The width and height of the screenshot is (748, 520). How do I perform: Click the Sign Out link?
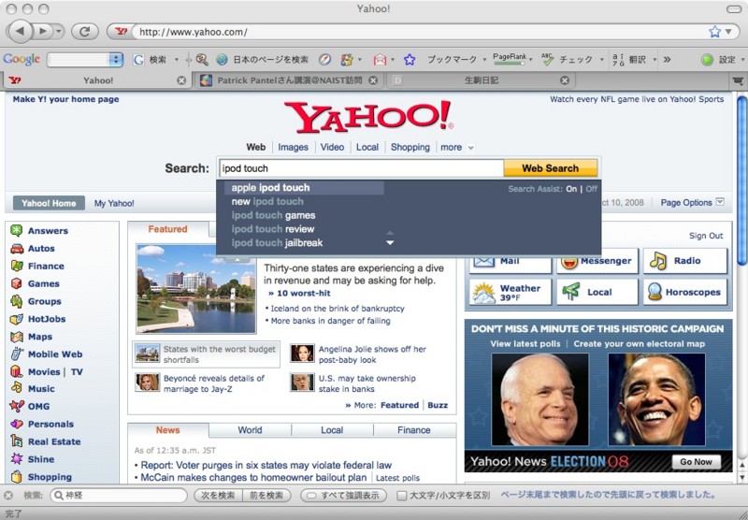(x=706, y=236)
